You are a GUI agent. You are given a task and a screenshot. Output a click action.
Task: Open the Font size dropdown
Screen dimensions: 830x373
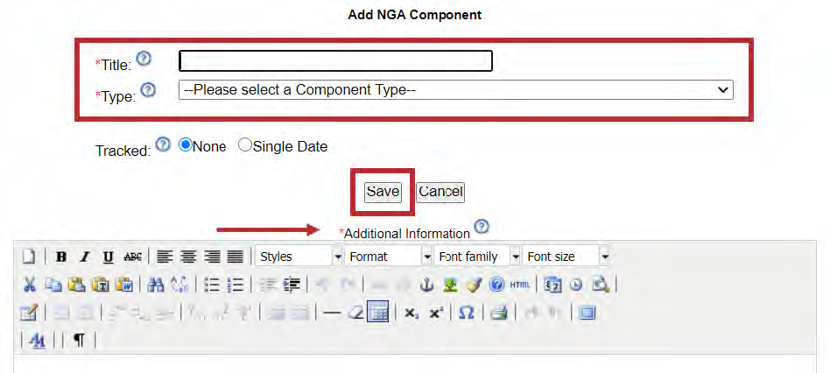(x=604, y=257)
